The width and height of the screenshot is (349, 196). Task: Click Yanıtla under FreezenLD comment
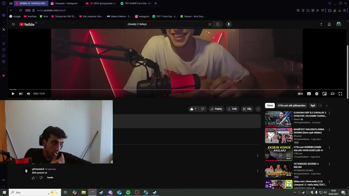[50, 178]
